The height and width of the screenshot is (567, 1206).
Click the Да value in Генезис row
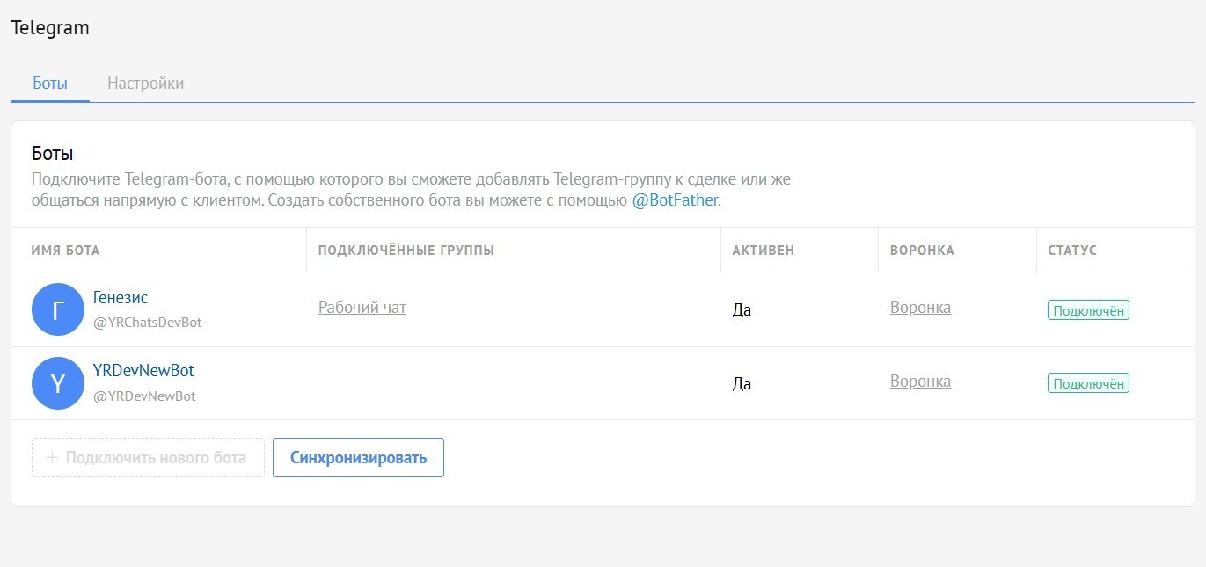(742, 310)
